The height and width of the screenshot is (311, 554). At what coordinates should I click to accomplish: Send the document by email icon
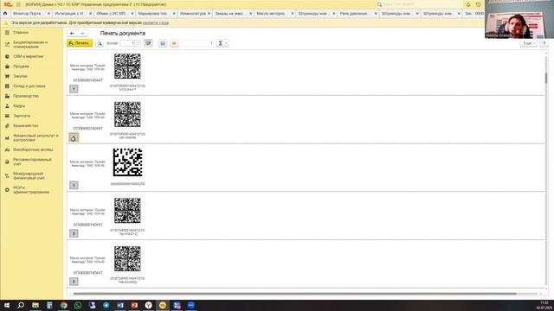point(174,43)
